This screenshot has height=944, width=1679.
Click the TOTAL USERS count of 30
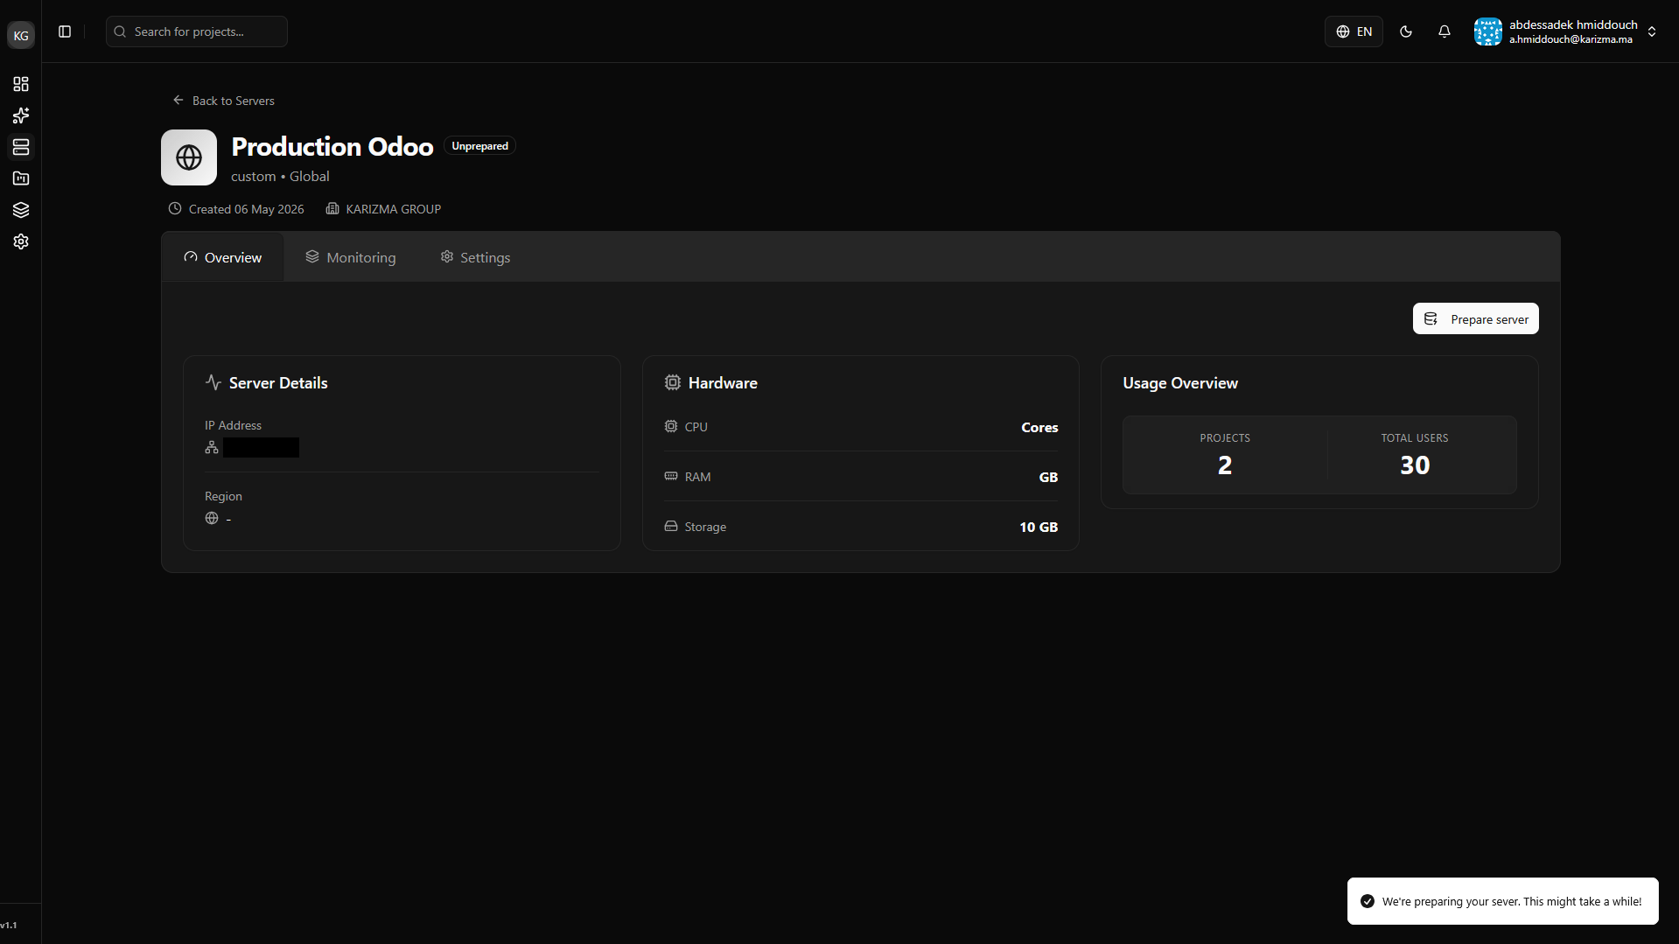(x=1415, y=465)
